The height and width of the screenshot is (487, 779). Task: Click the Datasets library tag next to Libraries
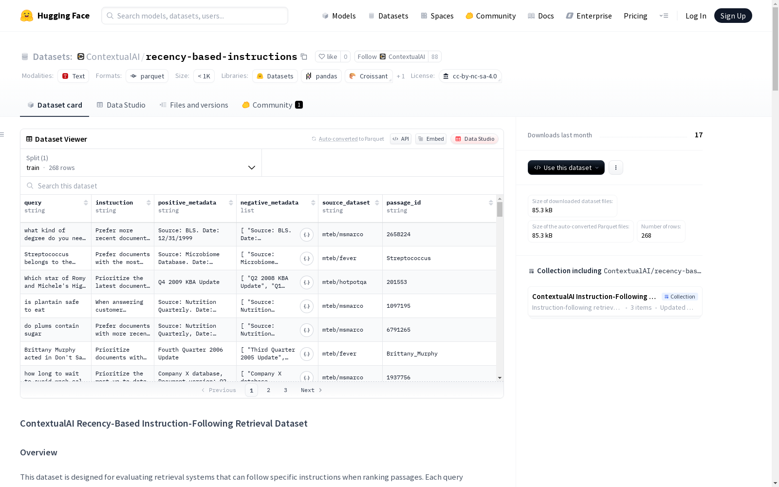coord(275,76)
